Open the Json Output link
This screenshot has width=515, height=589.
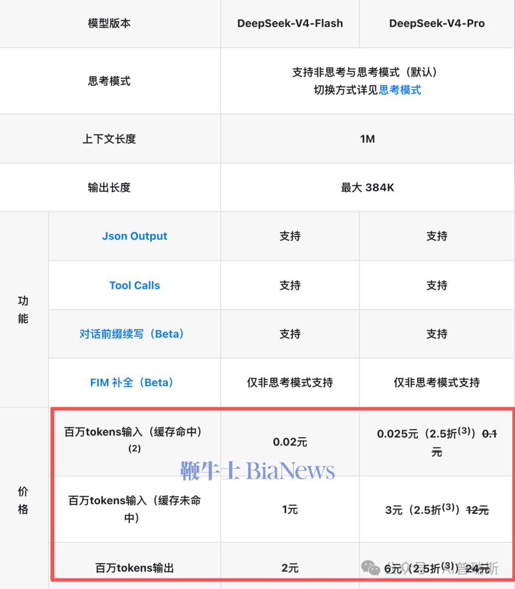tap(134, 236)
